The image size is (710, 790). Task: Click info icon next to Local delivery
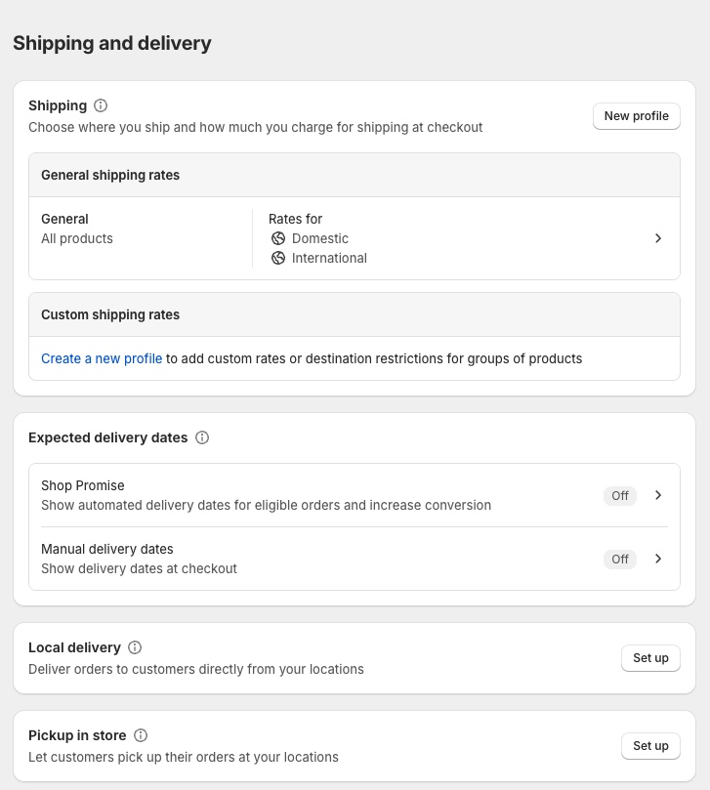(x=135, y=647)
